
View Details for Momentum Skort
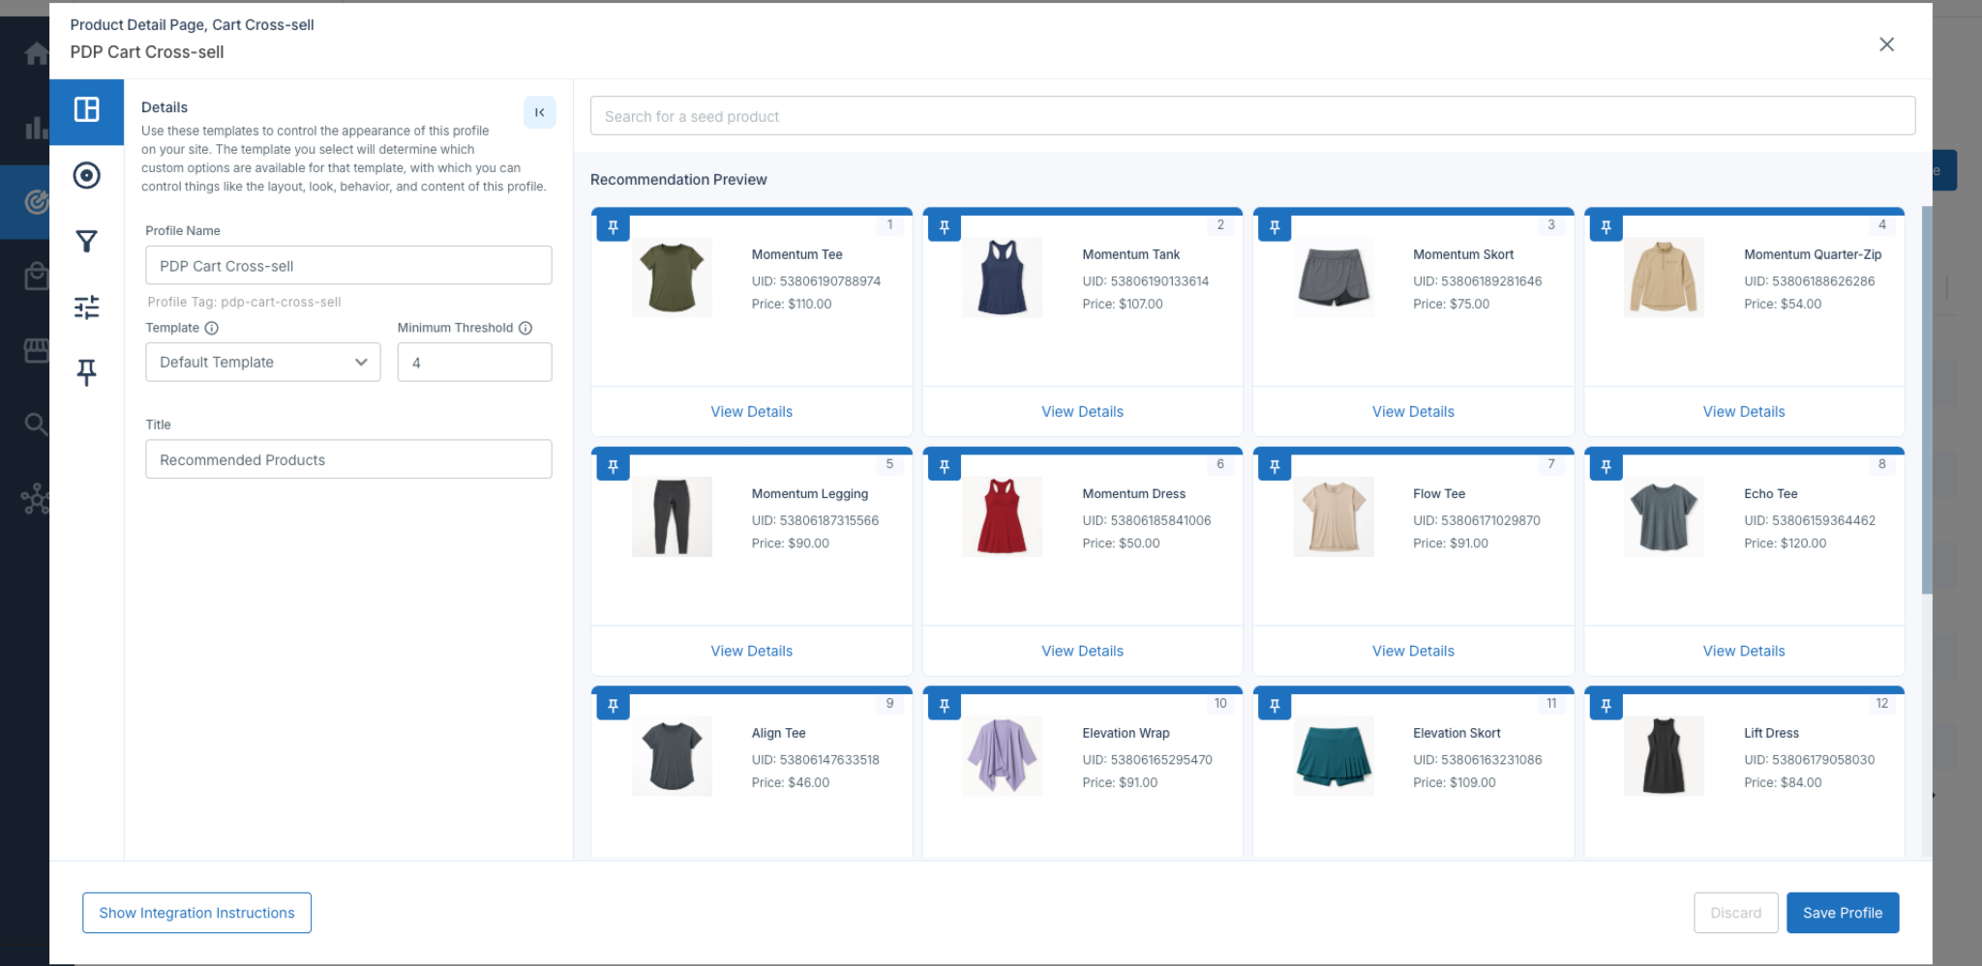[x=1413, y=412]
